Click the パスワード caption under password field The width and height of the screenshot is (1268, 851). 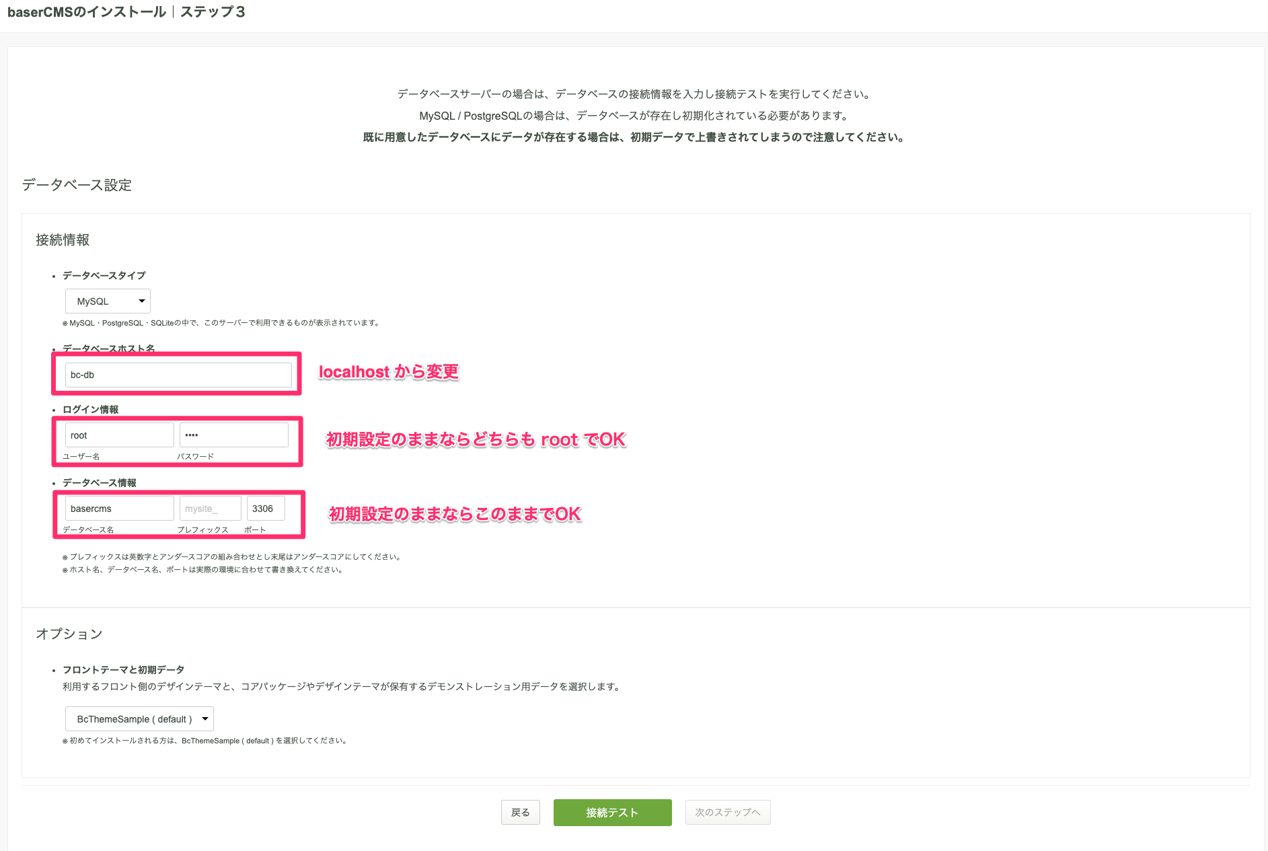(x=196, y=457)
